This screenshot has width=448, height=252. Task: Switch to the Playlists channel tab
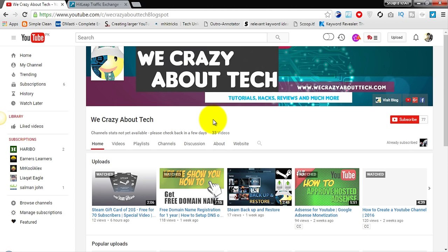[141, 143]
